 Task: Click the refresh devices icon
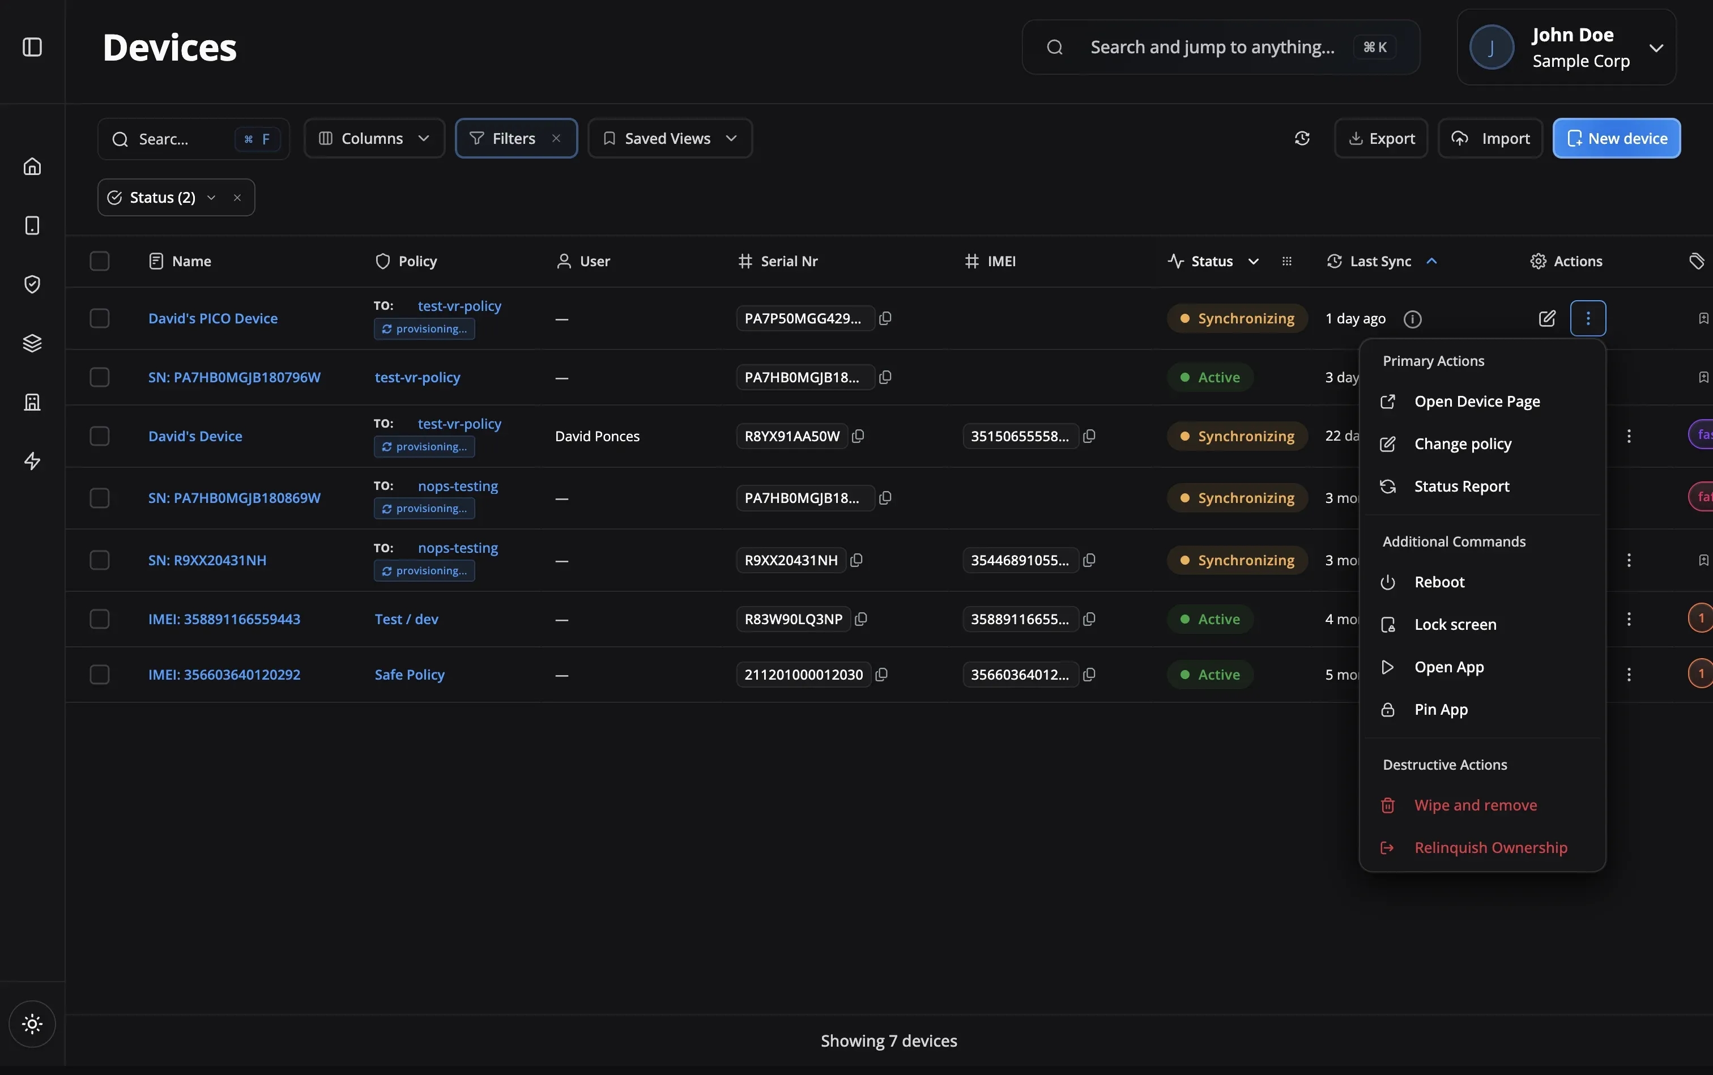coord(1302,139)
